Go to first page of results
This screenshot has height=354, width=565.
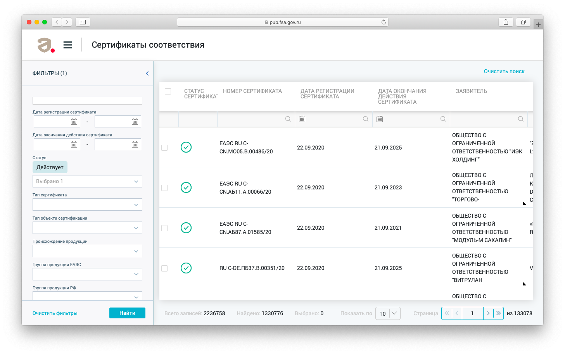(x=447, y=313)
